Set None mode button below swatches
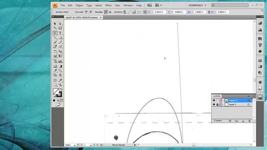This screenshot has height=150, width=267. point(61,100)
